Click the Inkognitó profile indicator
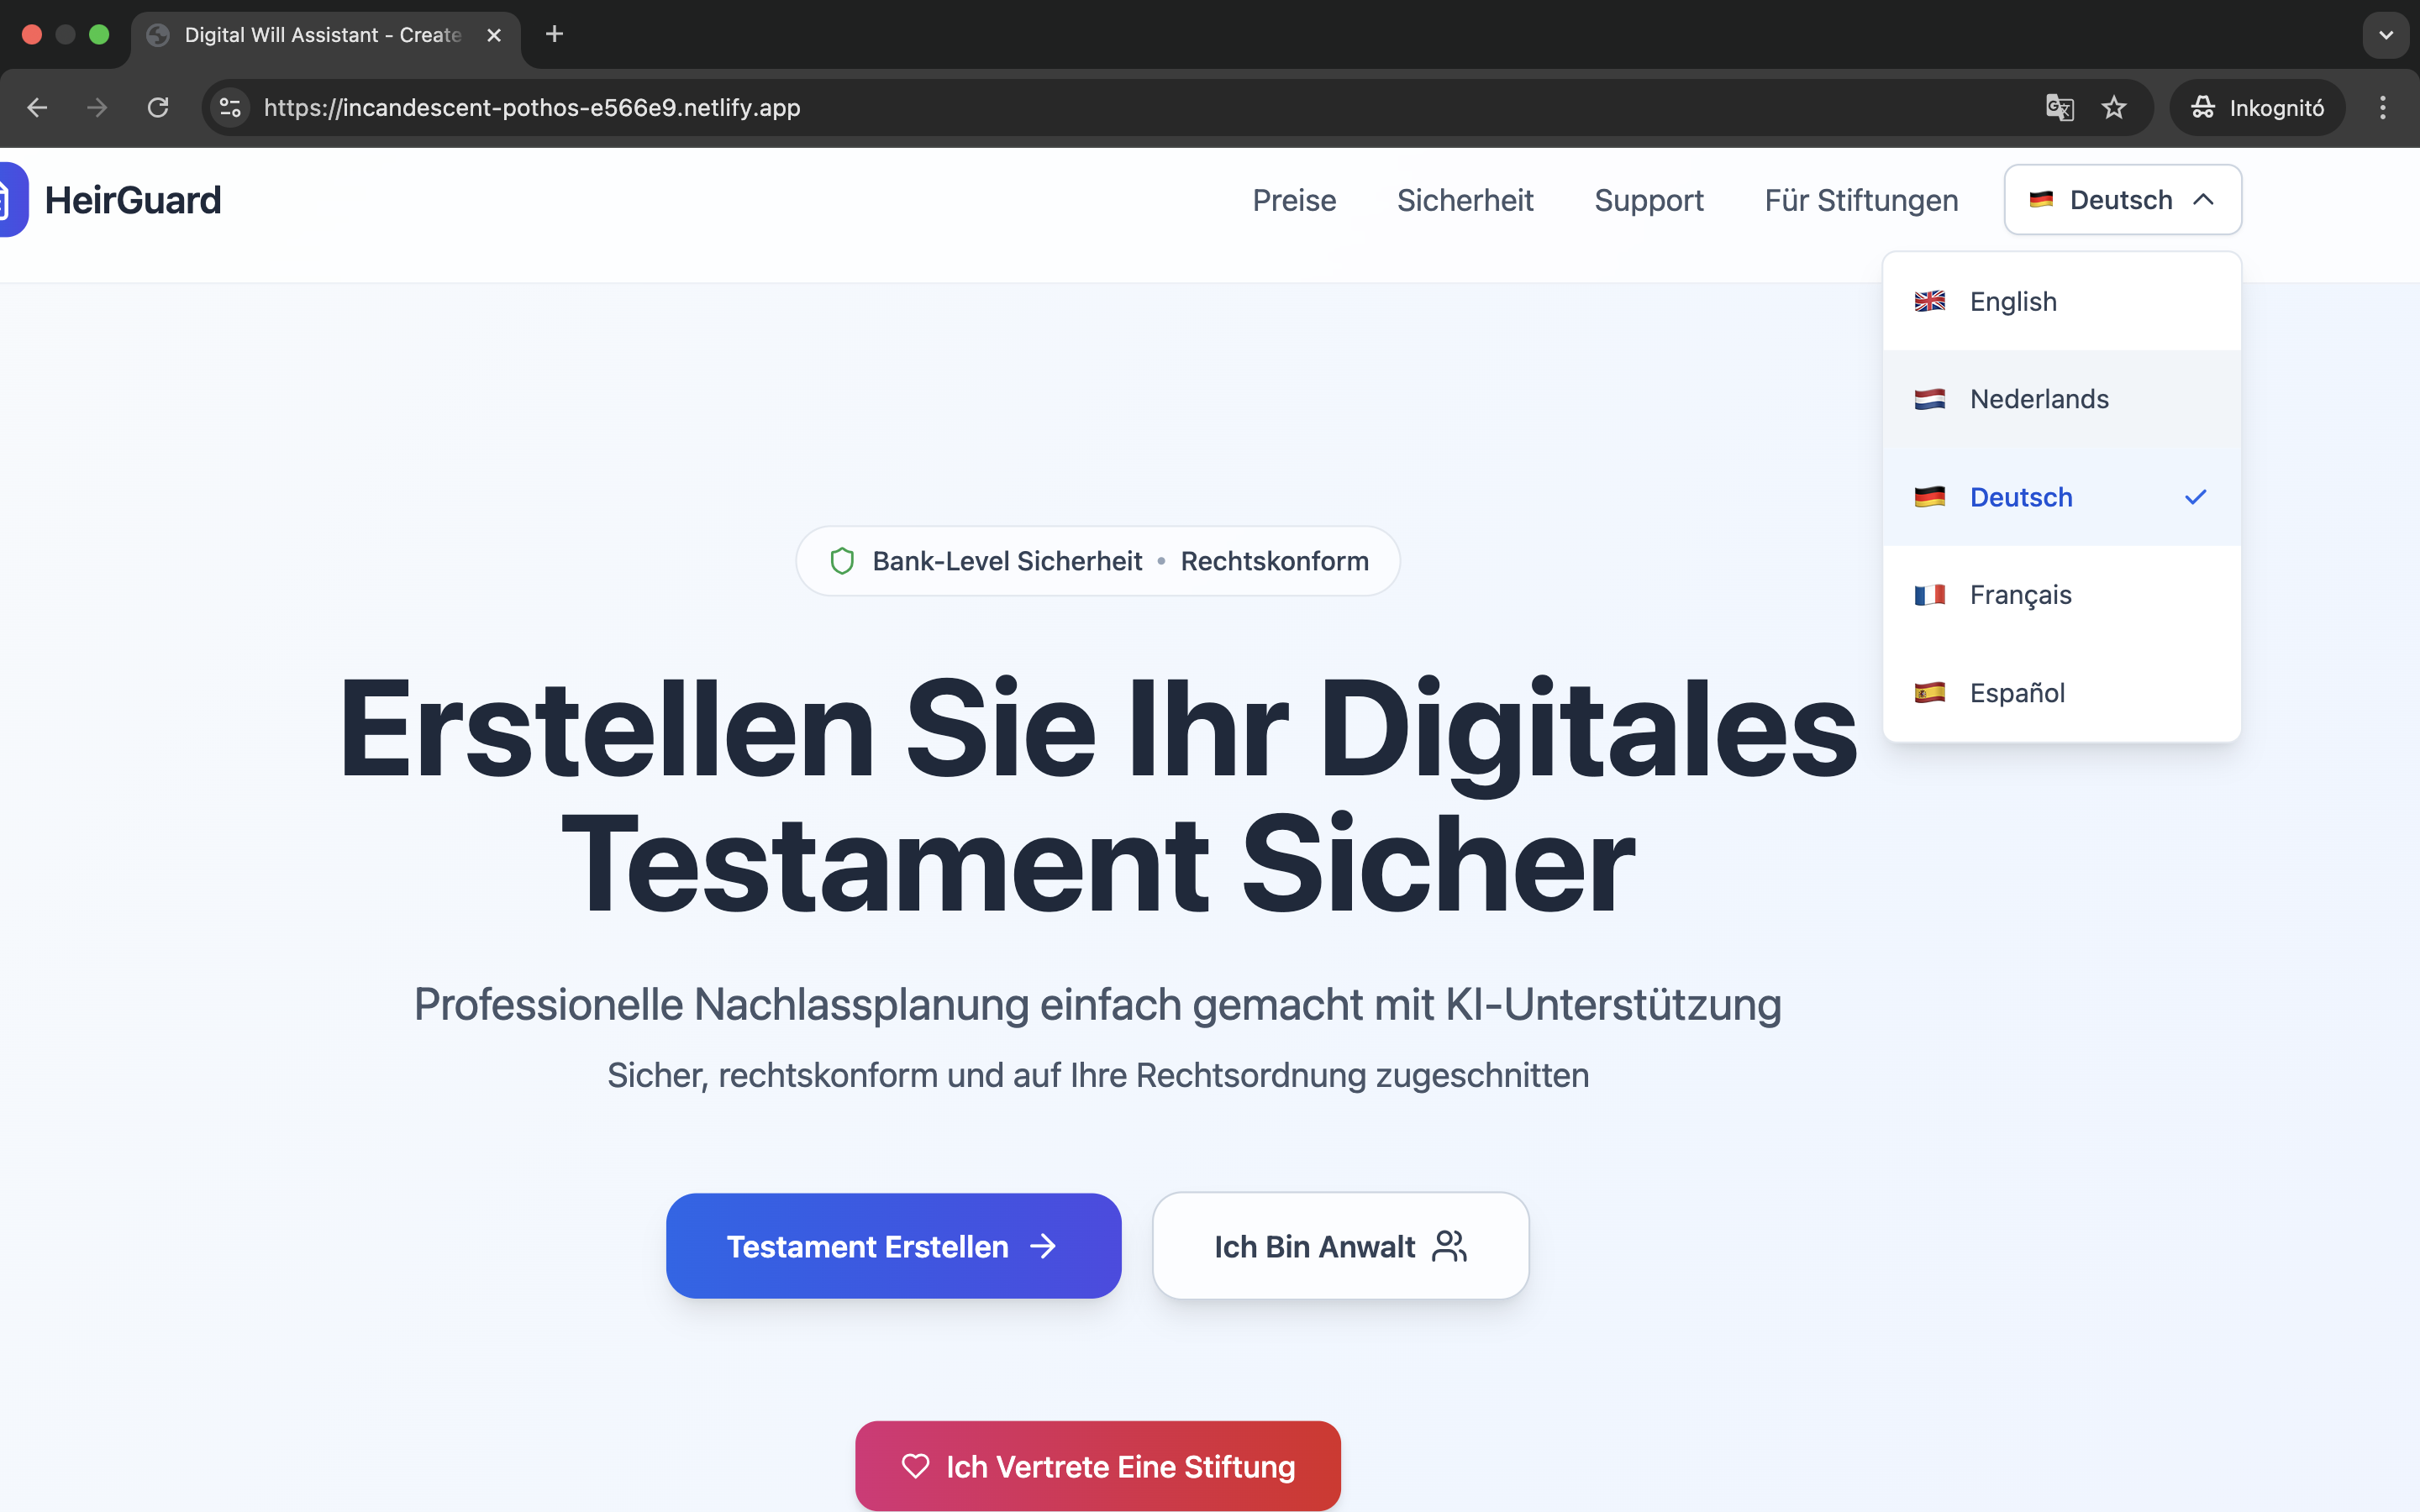This screenshot has height=1512, width=2420. click(2257, 108)
